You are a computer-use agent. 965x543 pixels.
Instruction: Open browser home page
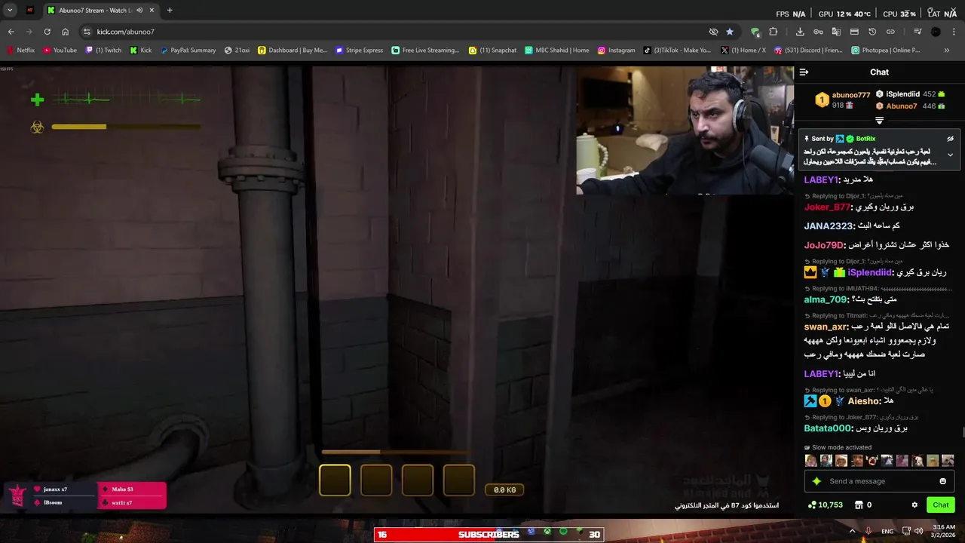[x=66, y=32]
